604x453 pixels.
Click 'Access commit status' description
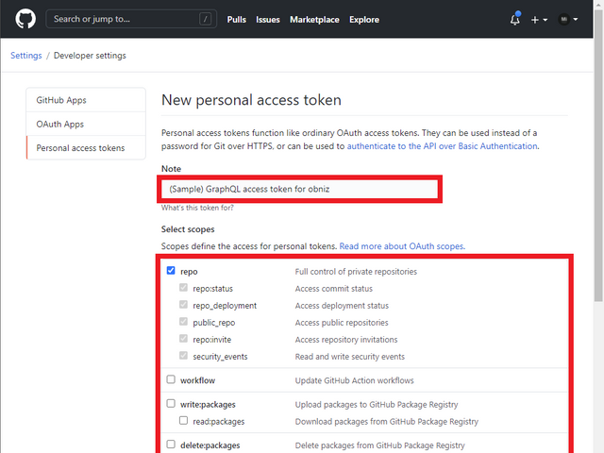(x=334, y=289)
